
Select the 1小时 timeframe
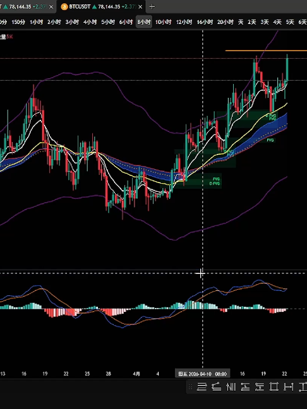pyautogui.click(x=36, y=22)
